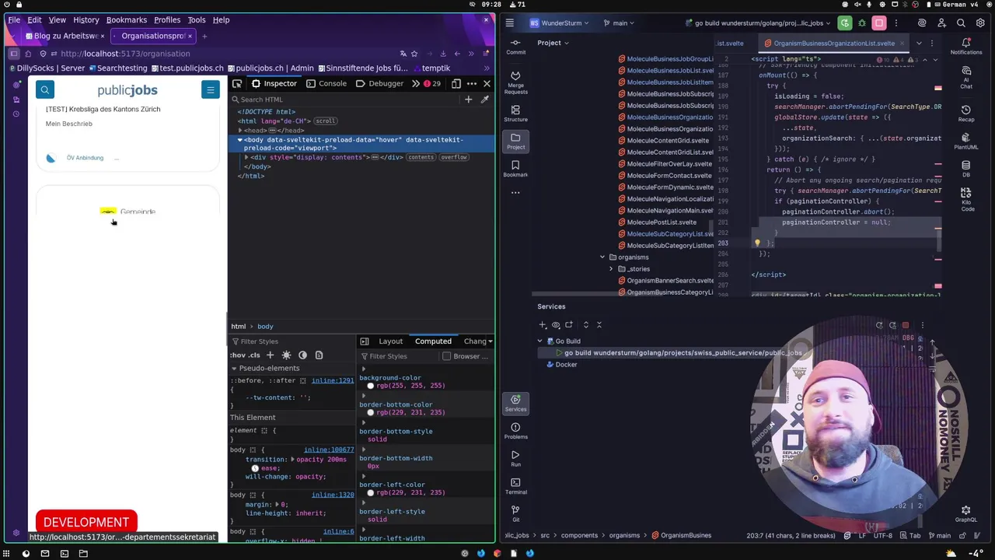
Task: Open the IDE main hamburger menu
Action: pyautogui.click(x=510, y=23)
